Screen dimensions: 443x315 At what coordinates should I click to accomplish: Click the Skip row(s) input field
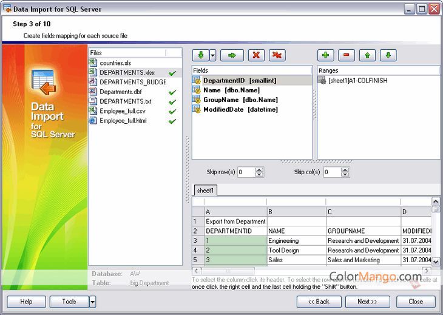[x=246, y=172]
